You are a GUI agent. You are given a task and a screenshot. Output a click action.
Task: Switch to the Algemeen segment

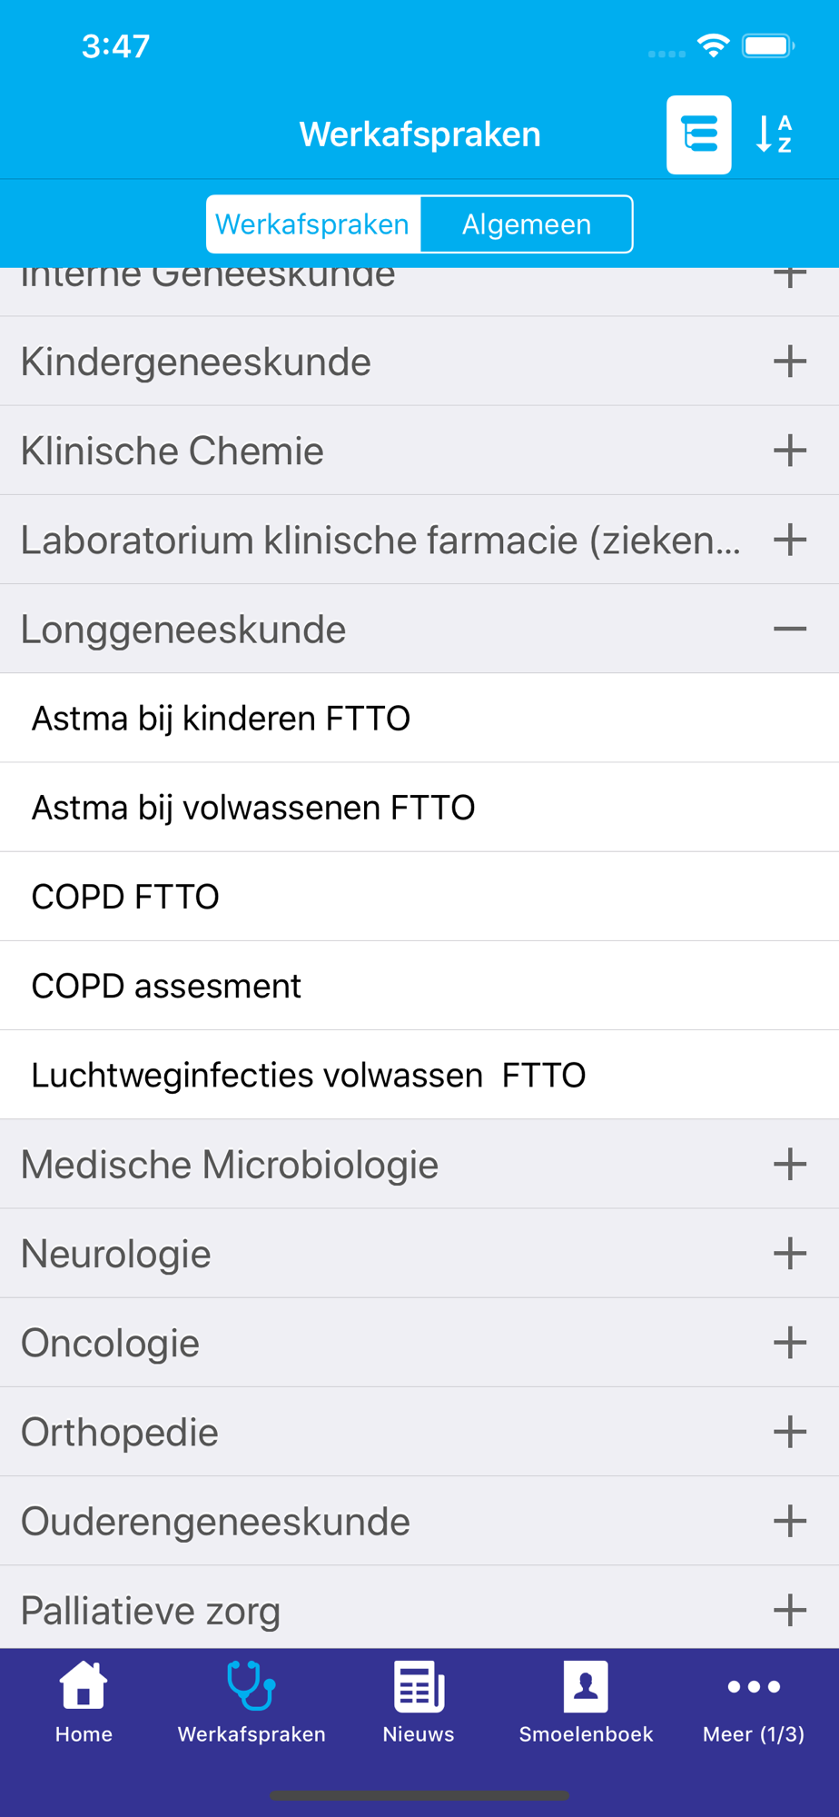527,224
